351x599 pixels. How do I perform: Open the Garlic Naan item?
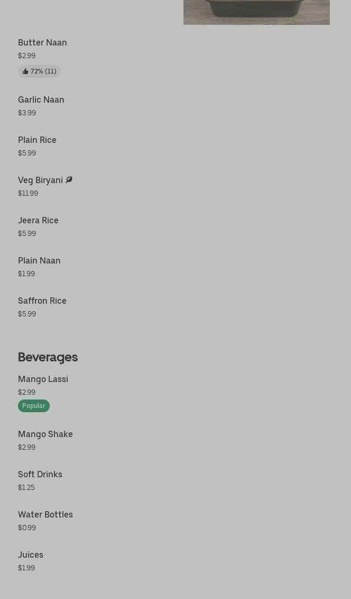coord(41,99)
